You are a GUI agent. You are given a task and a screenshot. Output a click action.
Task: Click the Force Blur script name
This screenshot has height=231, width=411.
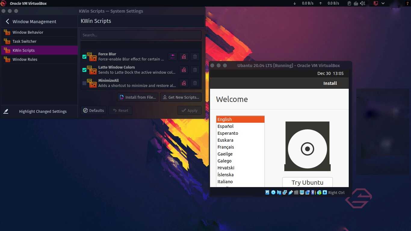(107, 54)
